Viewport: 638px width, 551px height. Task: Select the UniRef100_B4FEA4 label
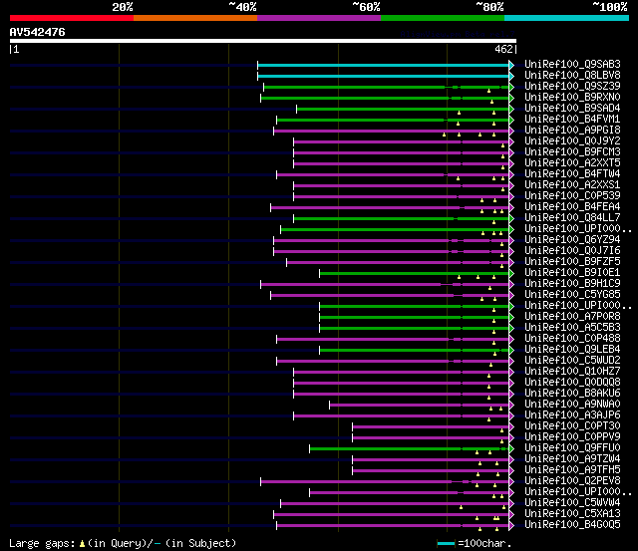[x=572, y=207]
